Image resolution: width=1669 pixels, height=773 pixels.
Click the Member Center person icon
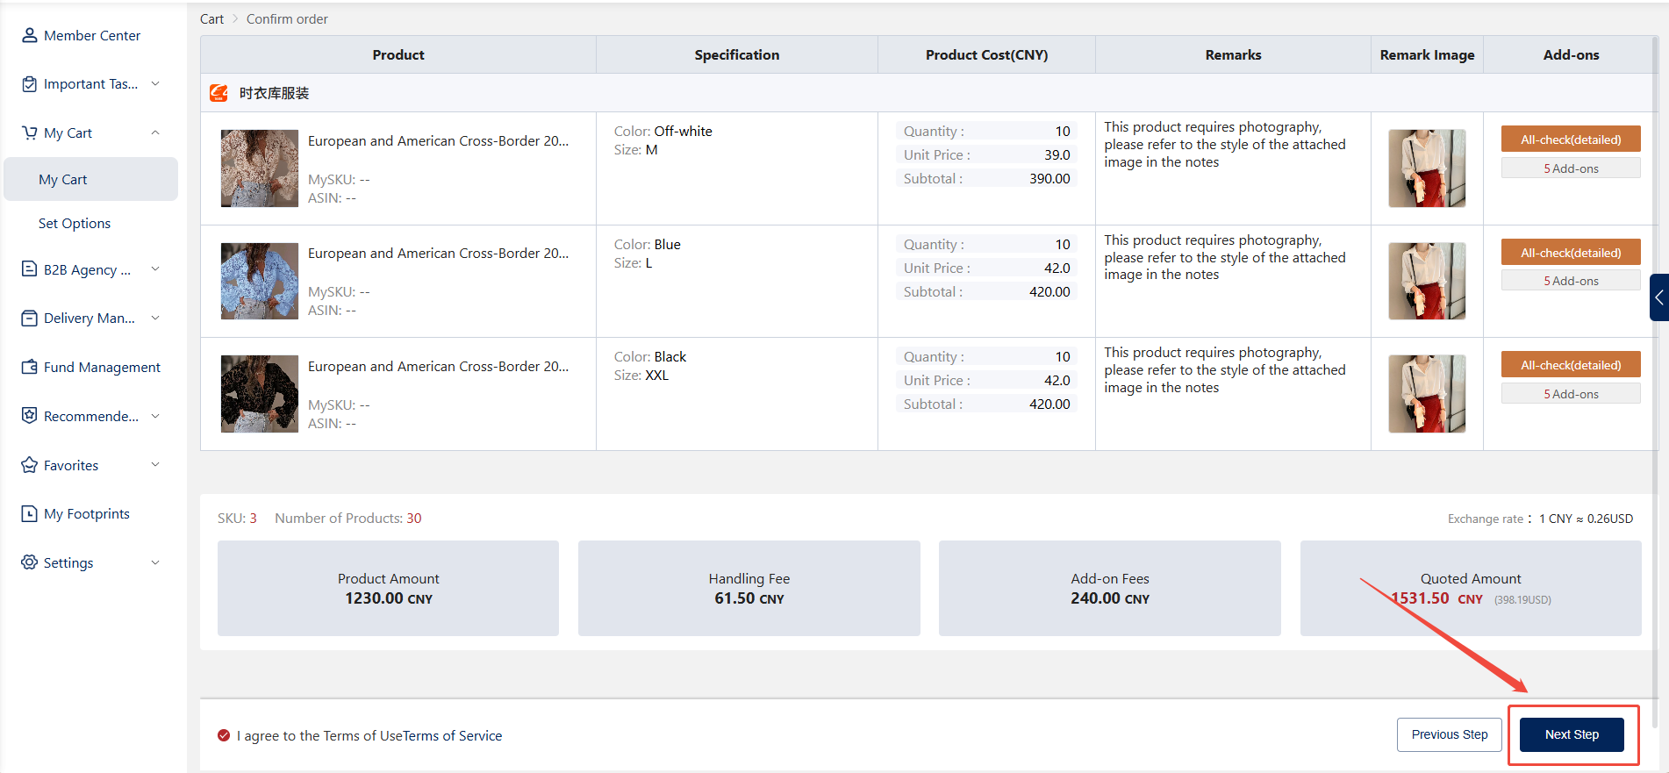(30, 35)
